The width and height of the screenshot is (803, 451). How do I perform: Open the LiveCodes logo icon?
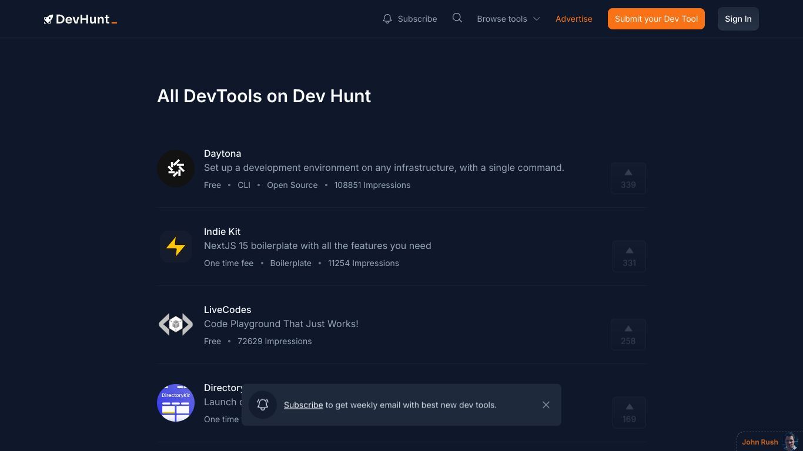point(176,324)
